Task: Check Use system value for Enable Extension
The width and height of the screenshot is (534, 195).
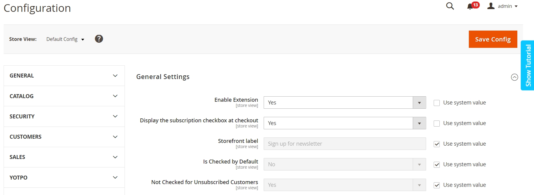Action: [437, 103]
